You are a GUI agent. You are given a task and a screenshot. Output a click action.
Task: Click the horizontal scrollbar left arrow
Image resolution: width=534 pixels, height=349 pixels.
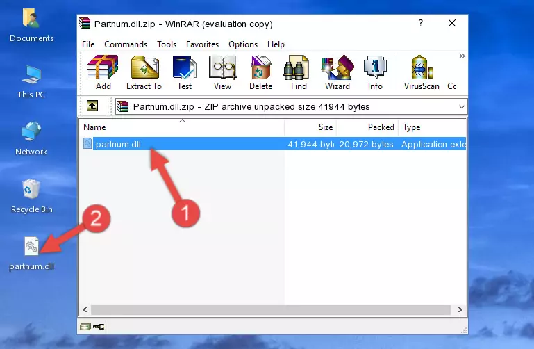(x=85, y=309)
